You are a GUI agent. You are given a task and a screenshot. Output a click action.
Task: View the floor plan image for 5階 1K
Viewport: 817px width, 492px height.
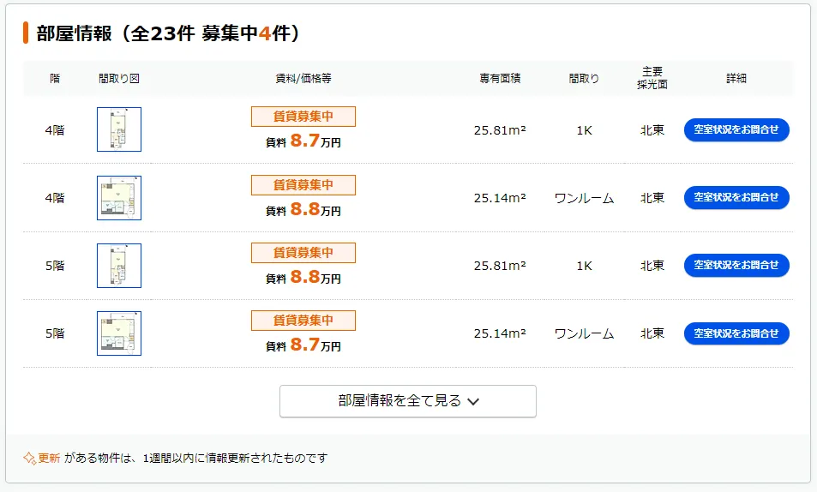[119, 266]
